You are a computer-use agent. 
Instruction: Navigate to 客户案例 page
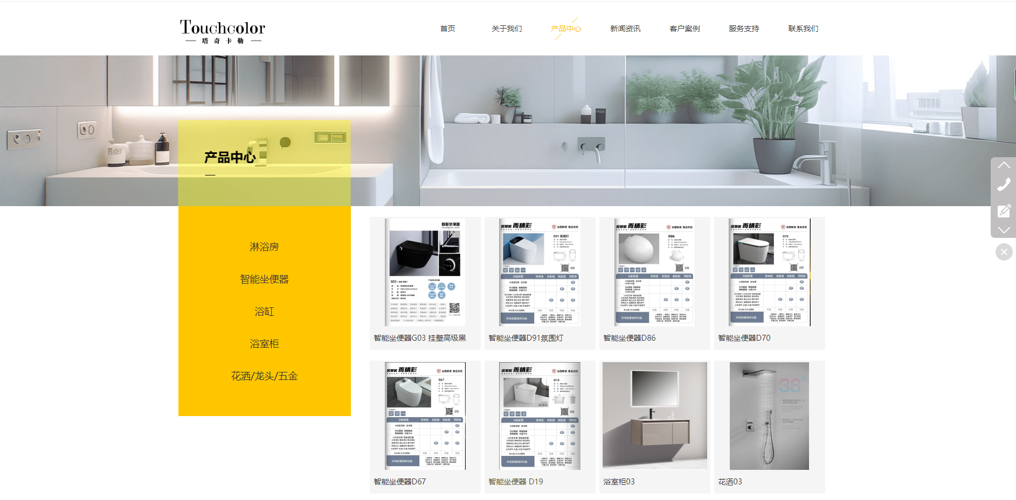(x=685, y=29)
